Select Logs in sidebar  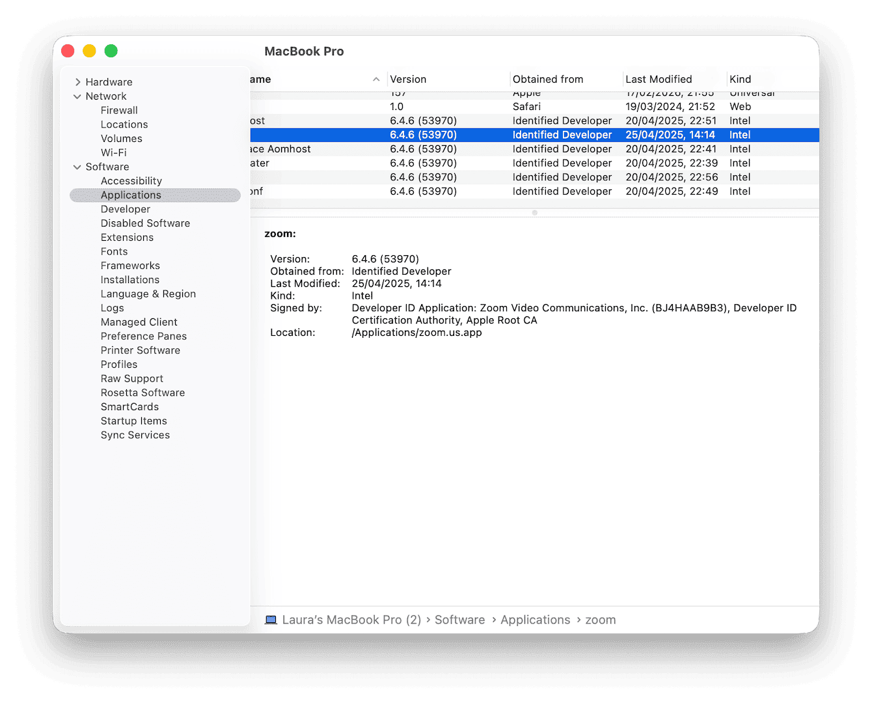[x=113, y=308]
